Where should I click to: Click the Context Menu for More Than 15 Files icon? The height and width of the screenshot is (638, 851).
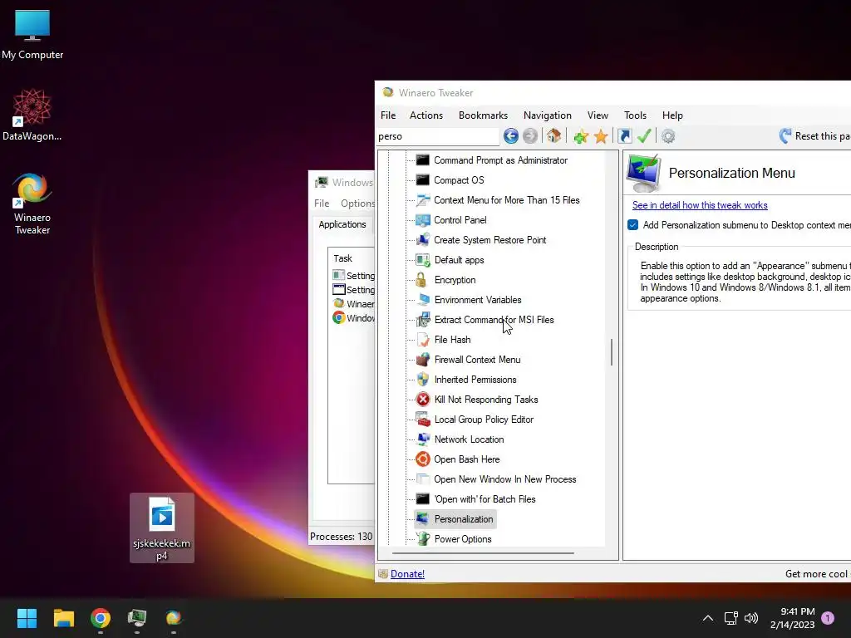(422, 199)
